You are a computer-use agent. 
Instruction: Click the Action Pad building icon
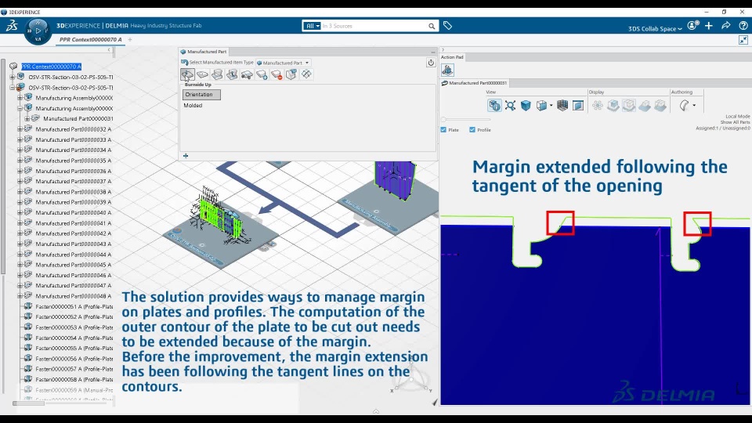447,70
